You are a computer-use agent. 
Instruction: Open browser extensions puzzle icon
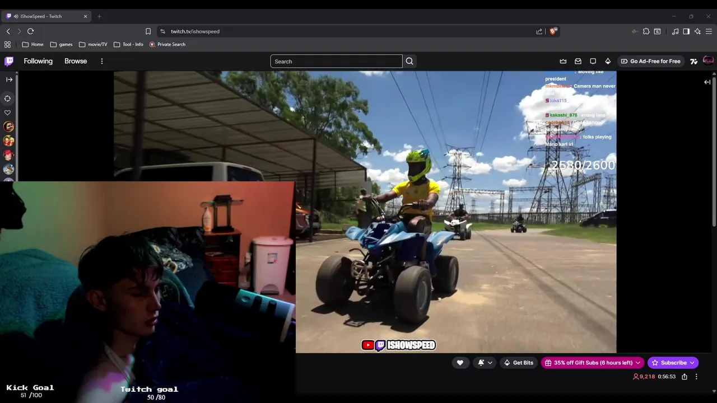646,31
